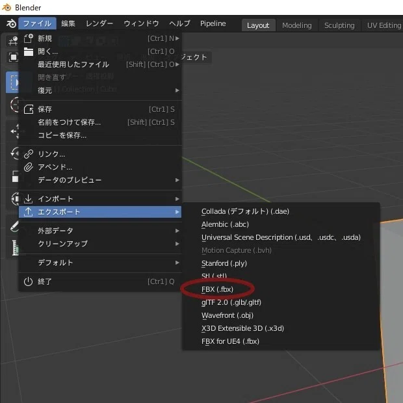Export as Universal Scene Description
The height and width of the screenshot is (403, 403).
point(281,237)
